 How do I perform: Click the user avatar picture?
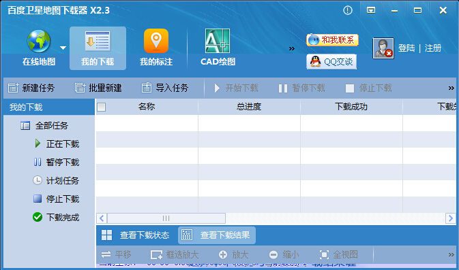tap(383, 48)
